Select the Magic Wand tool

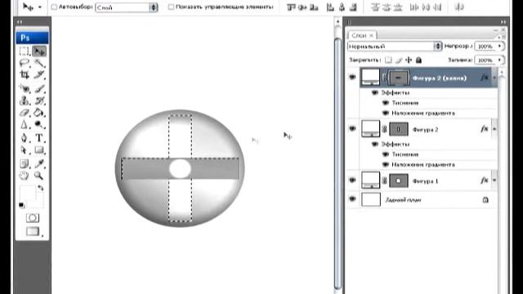pyautogui.click(x=39, y=63)
